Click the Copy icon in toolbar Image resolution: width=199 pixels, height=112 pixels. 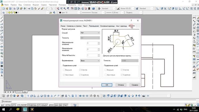pyautogui.click(x=32, y=8)
